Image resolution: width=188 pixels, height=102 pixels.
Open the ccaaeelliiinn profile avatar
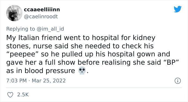coord(14,13)
